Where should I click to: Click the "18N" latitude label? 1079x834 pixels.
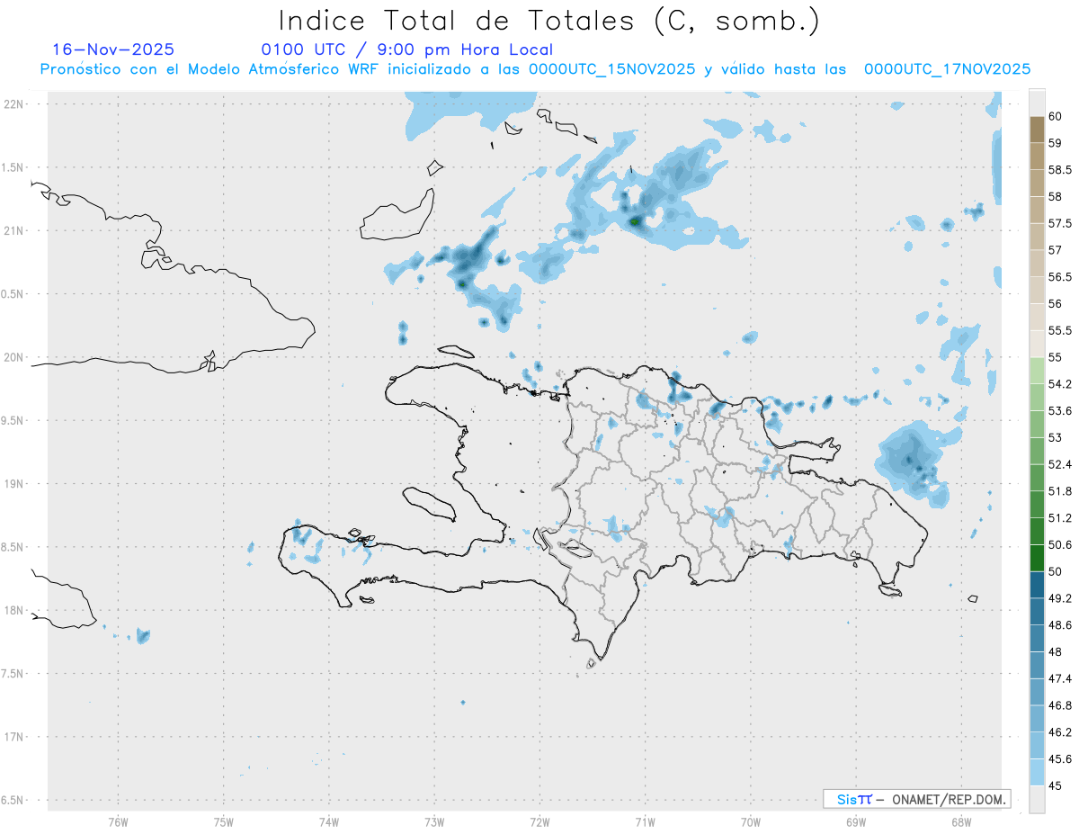13,610
